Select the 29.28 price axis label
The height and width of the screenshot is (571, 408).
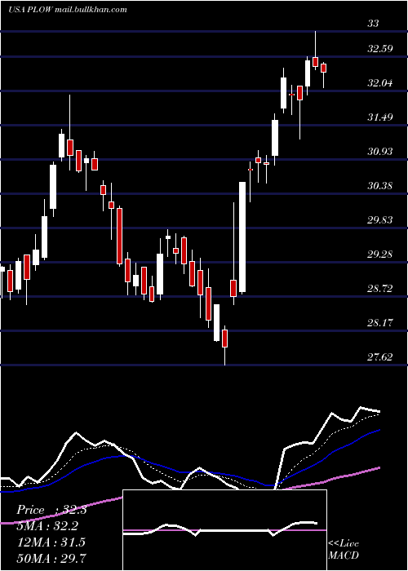tap(380, 254)
